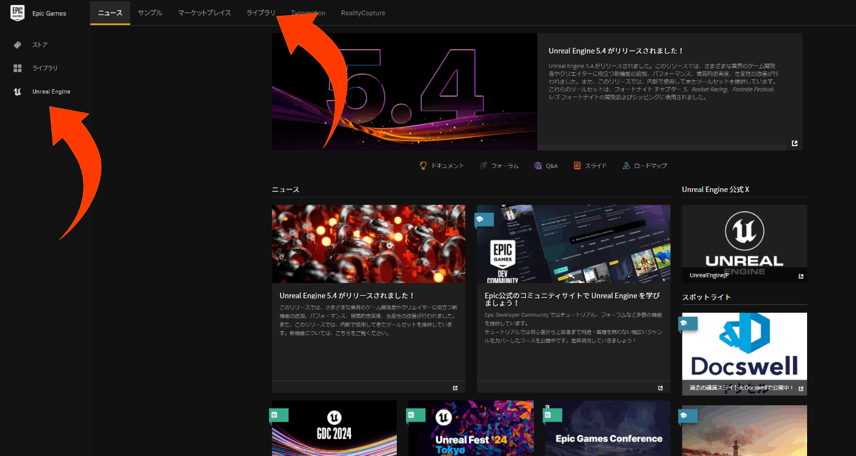Click the external link icon on the Docswell card
The width and height of the screenshot is (856, 456).
(801, 388)
